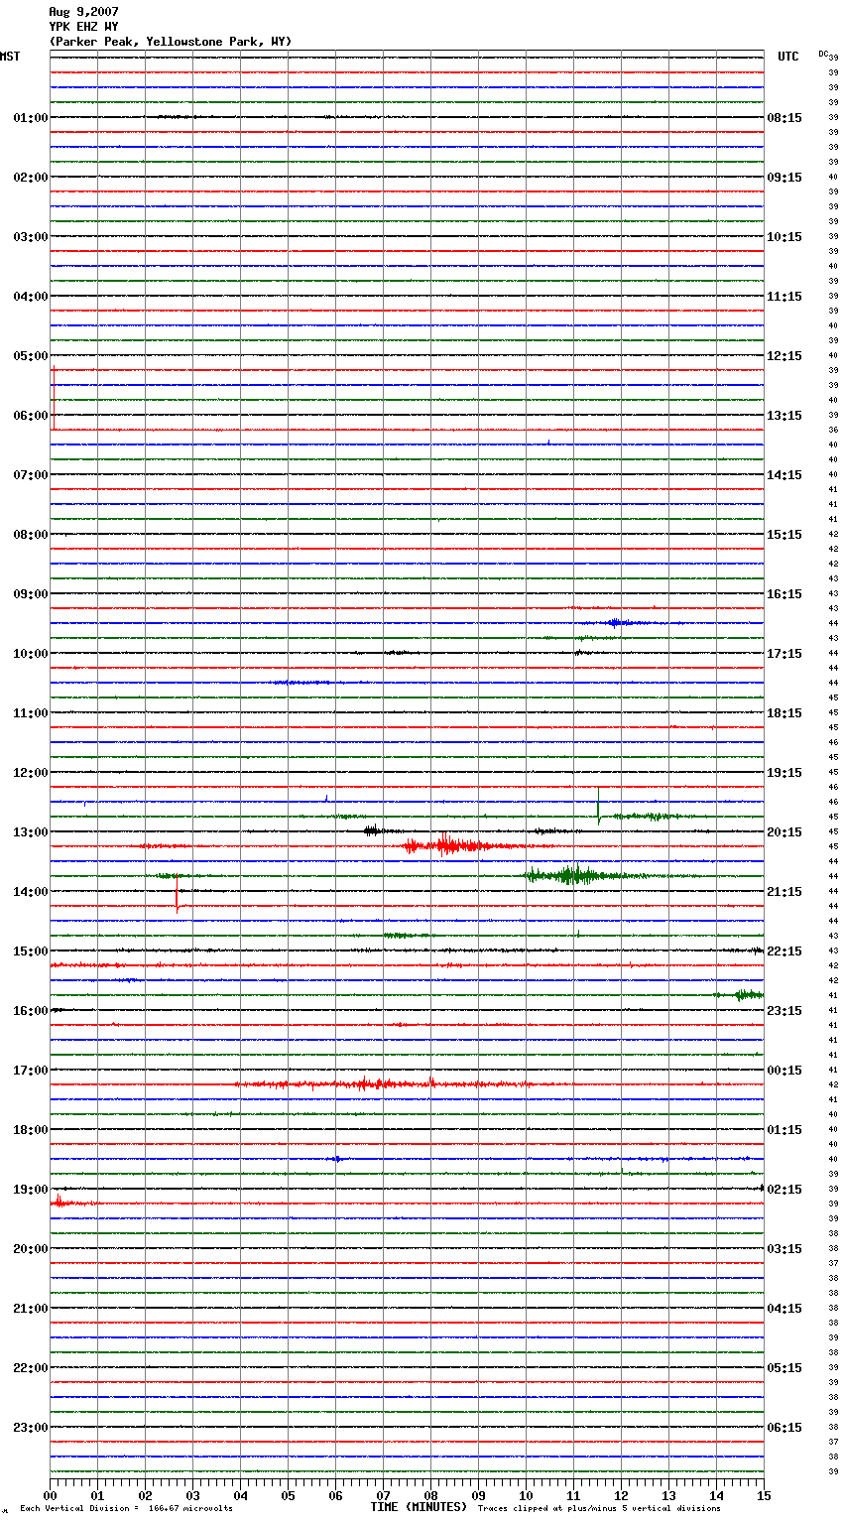Select the 12:00 MST row label
Image resolution: width=843 pixels, height=1522 pixels.
pyautogui.click(x=31, y=773)
